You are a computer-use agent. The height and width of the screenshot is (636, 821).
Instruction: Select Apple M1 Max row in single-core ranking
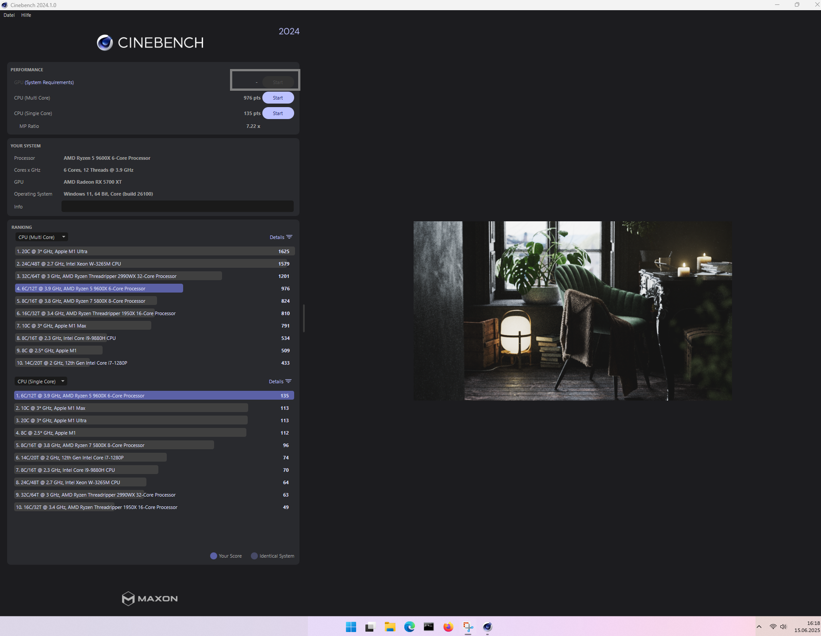point(154,408)
